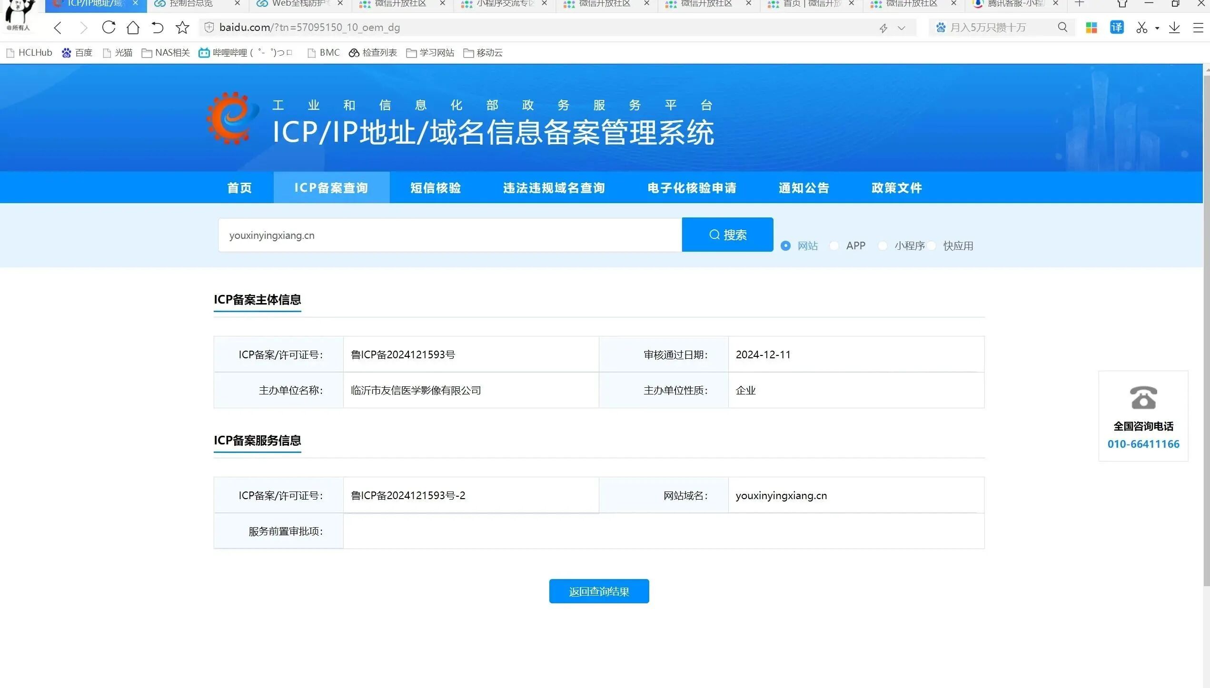Select the 小程序 radio option
This screenshot has width=1210, height=688.
pos(883,246)
